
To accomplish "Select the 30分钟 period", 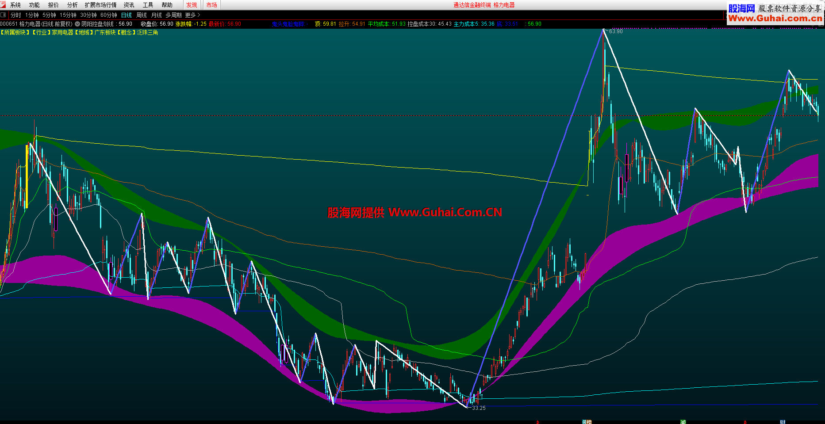I will point(88,15).
